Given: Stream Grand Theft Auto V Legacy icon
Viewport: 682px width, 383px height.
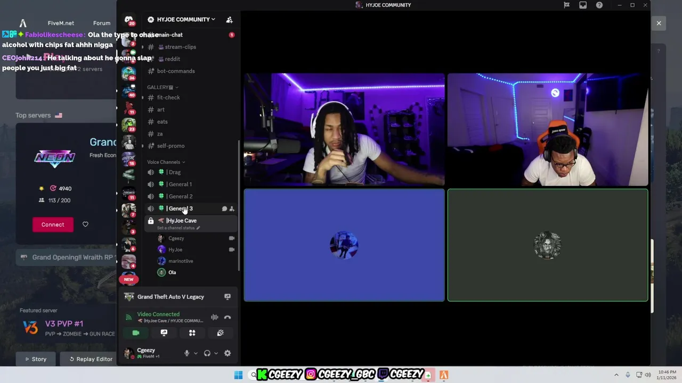Looking at the screenshot, I should [228, 297].
